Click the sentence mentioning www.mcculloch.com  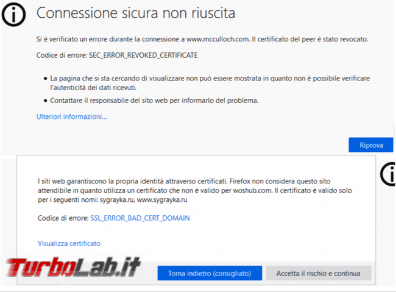tap(202, 39)
